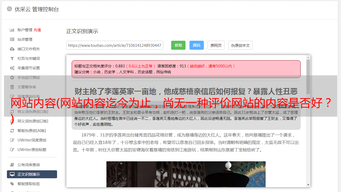This screenshot has height=192, width=341.
Task: Go to UWriter原创标题
Action: tap(32, 150)
